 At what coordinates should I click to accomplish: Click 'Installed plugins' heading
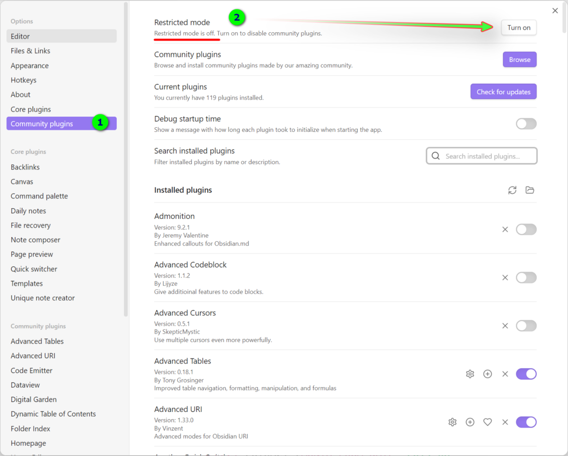pos(183,190)
